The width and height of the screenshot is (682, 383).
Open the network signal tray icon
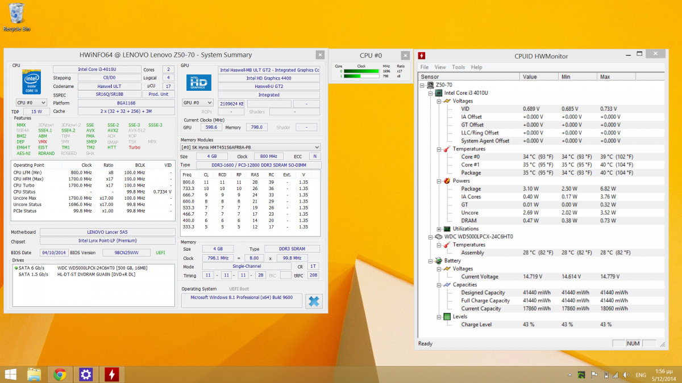coord(616,375)
